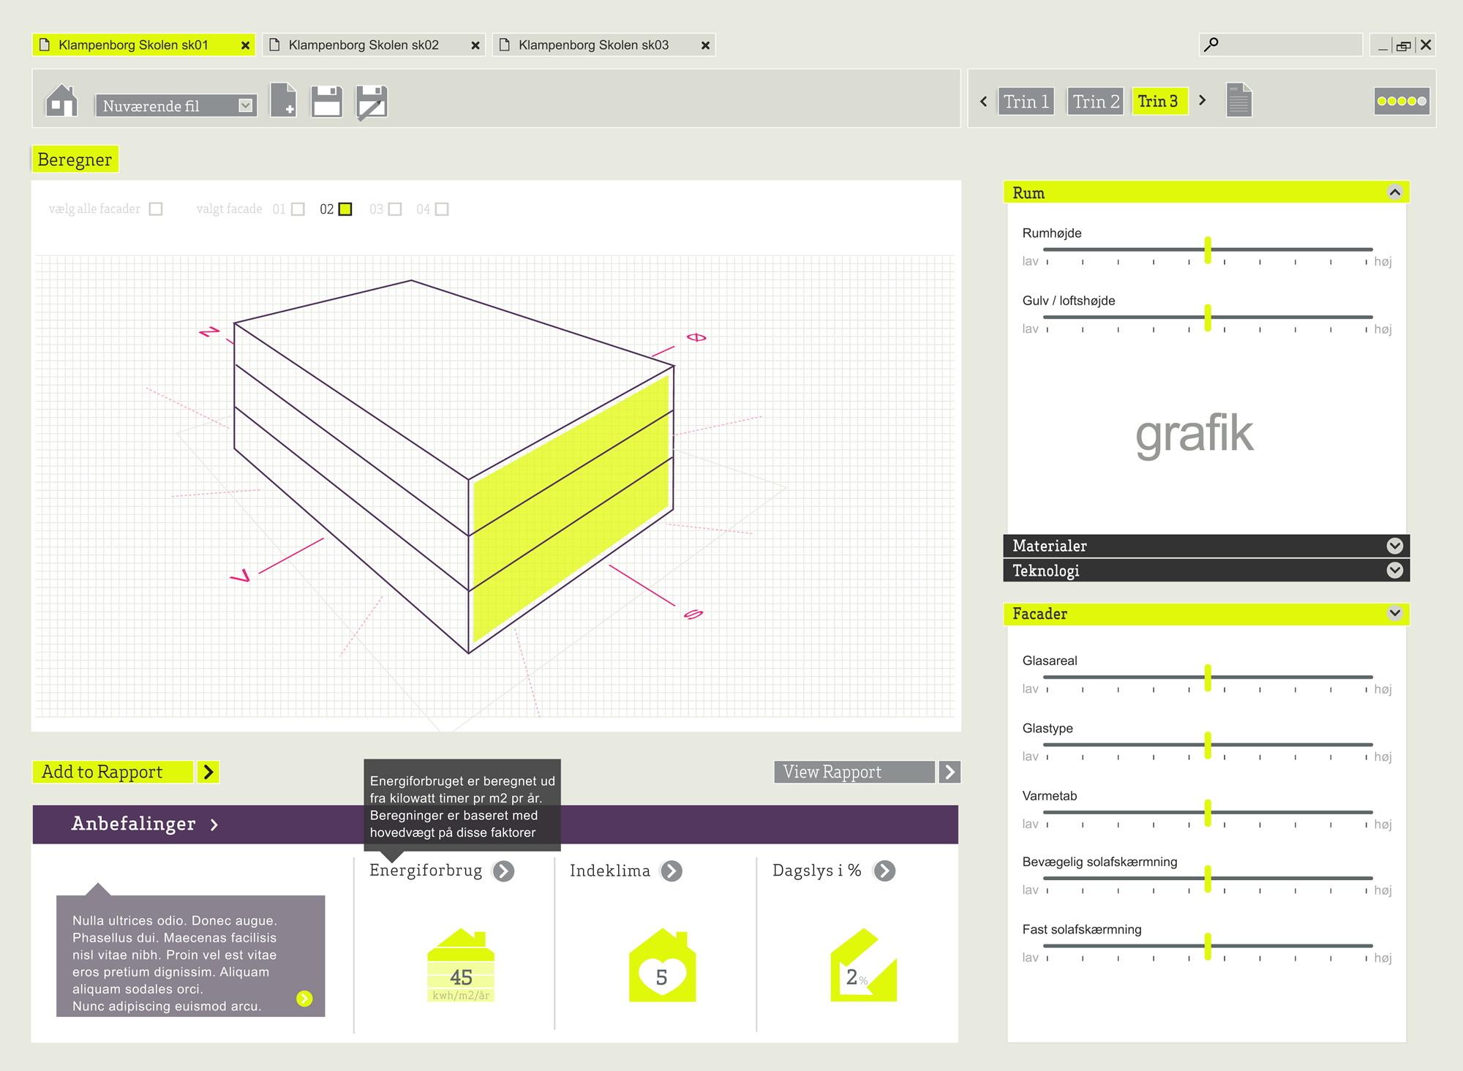Enable facade 03 checkbox
Screen dimensions: 1463x1071
pyautogui.click(x=395, y=209)
